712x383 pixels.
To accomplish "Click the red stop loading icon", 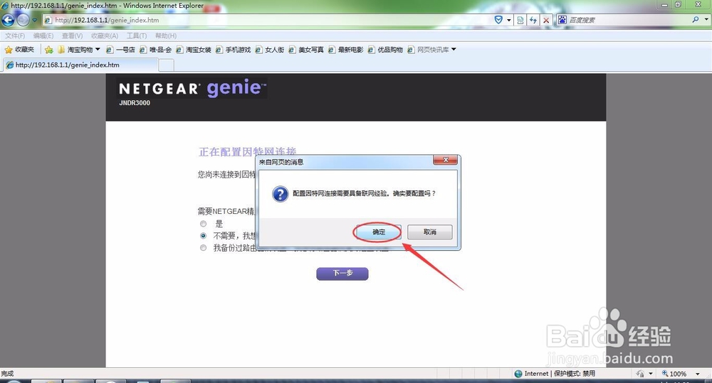I will [x=546, y=20].
